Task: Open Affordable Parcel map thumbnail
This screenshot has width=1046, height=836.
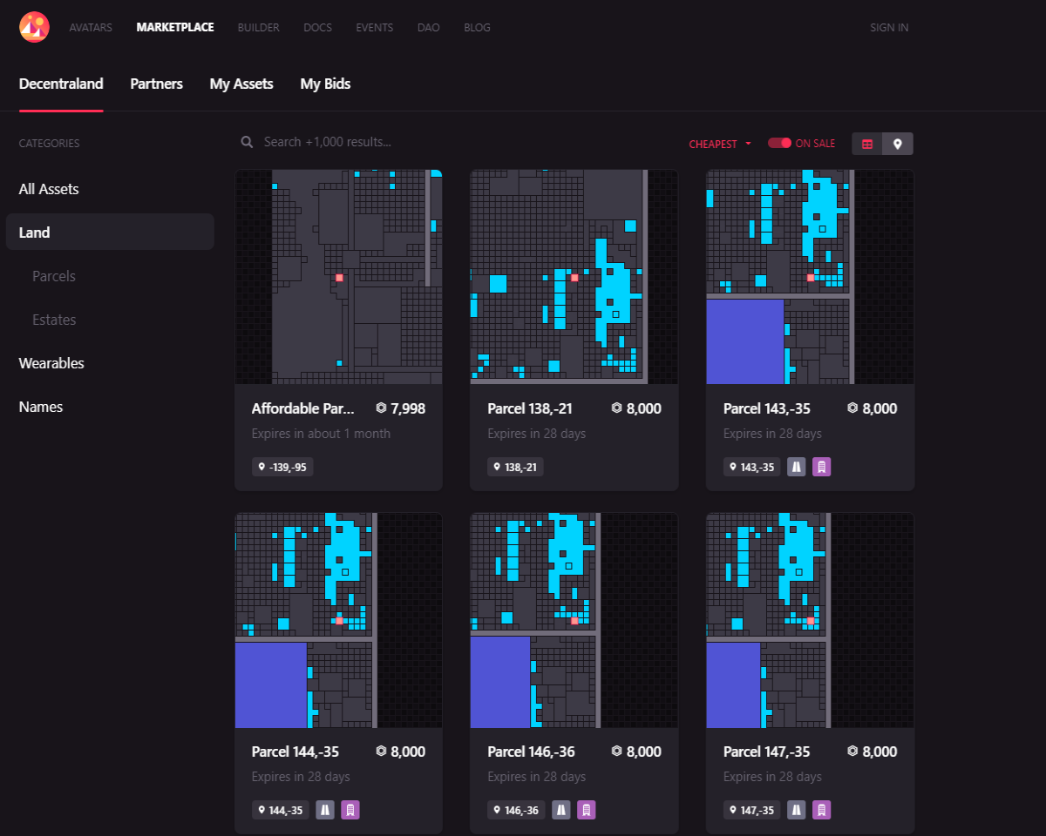Action: [339, 277]
